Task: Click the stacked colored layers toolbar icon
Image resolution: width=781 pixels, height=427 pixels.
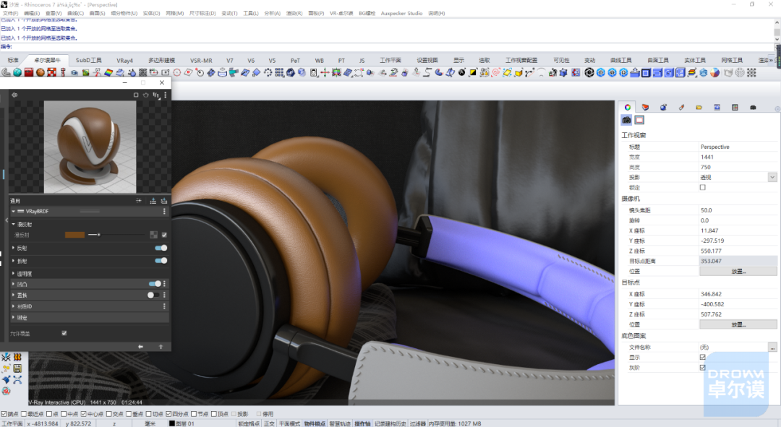Action: [692, 73]
